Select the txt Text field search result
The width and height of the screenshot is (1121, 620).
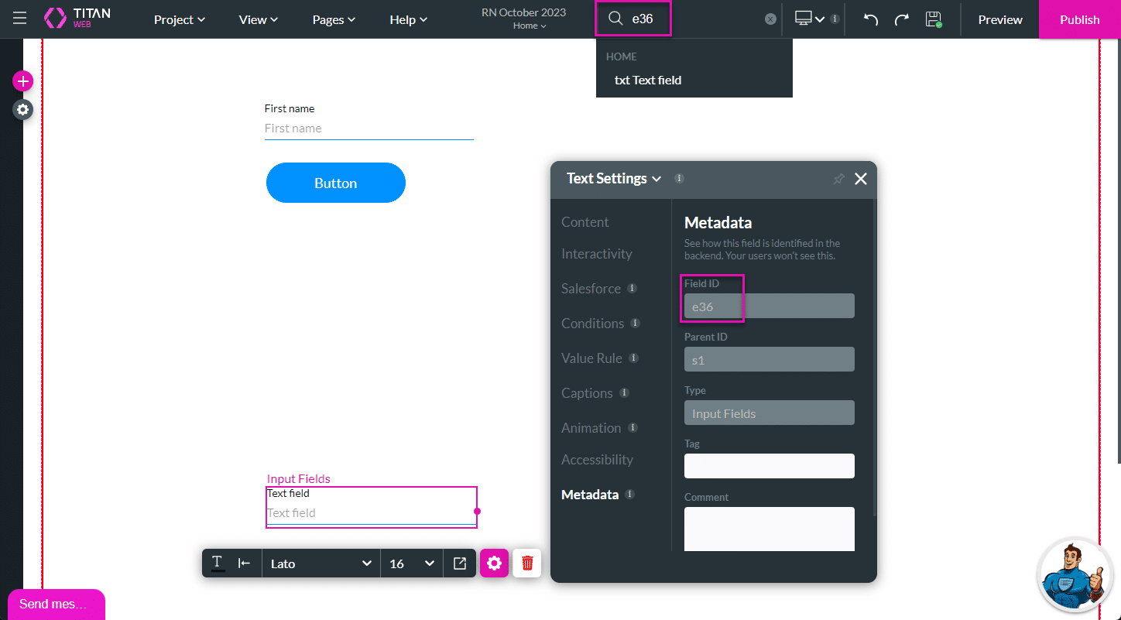click(x=648, y=80)
